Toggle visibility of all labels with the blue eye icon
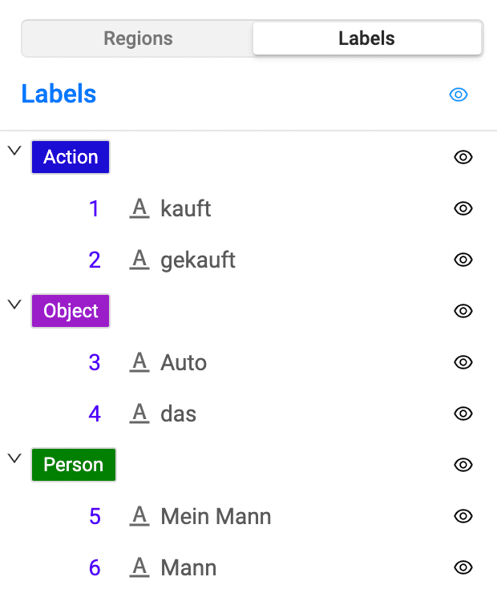This screenshot has width=497, height=593. pos(459,95)
